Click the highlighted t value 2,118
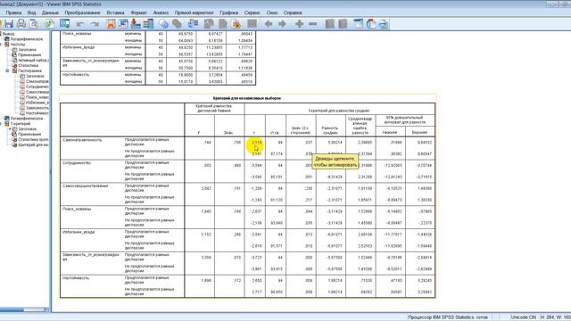 [x=257, y=143]
